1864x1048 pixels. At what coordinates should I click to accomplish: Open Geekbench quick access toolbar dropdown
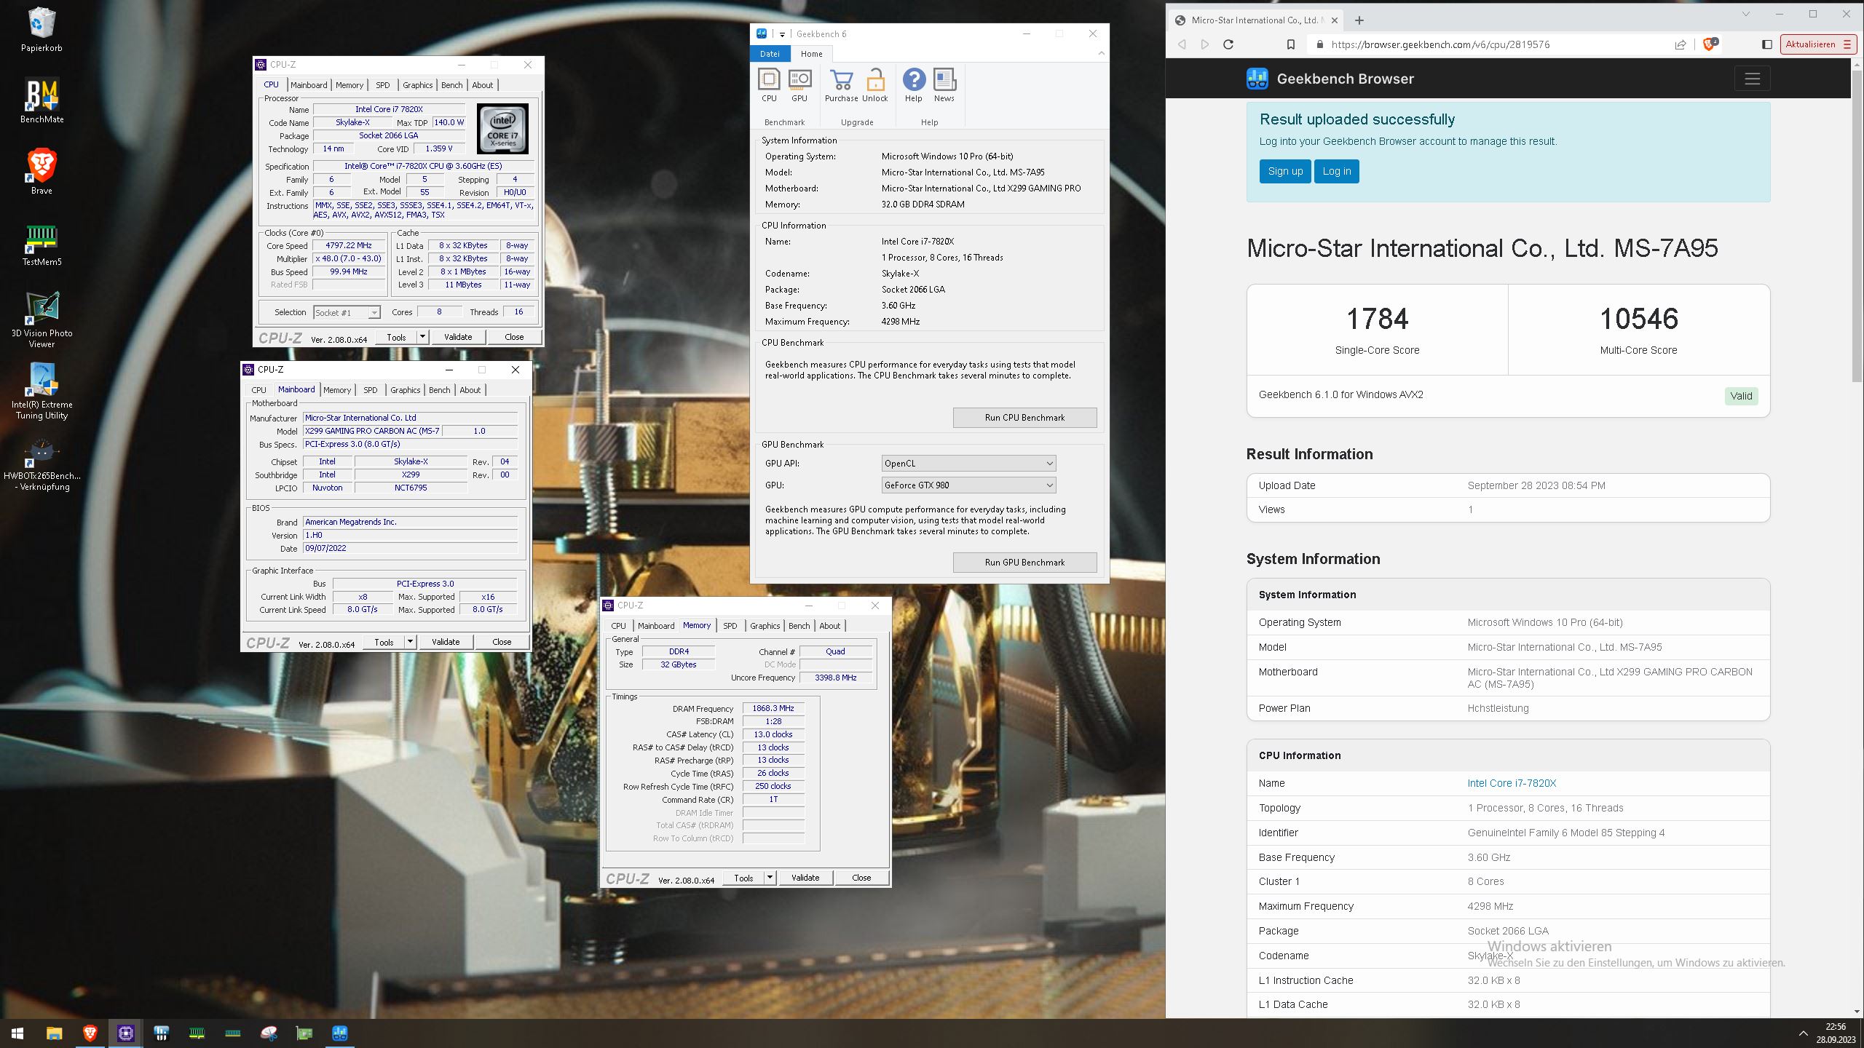[782, 34]
